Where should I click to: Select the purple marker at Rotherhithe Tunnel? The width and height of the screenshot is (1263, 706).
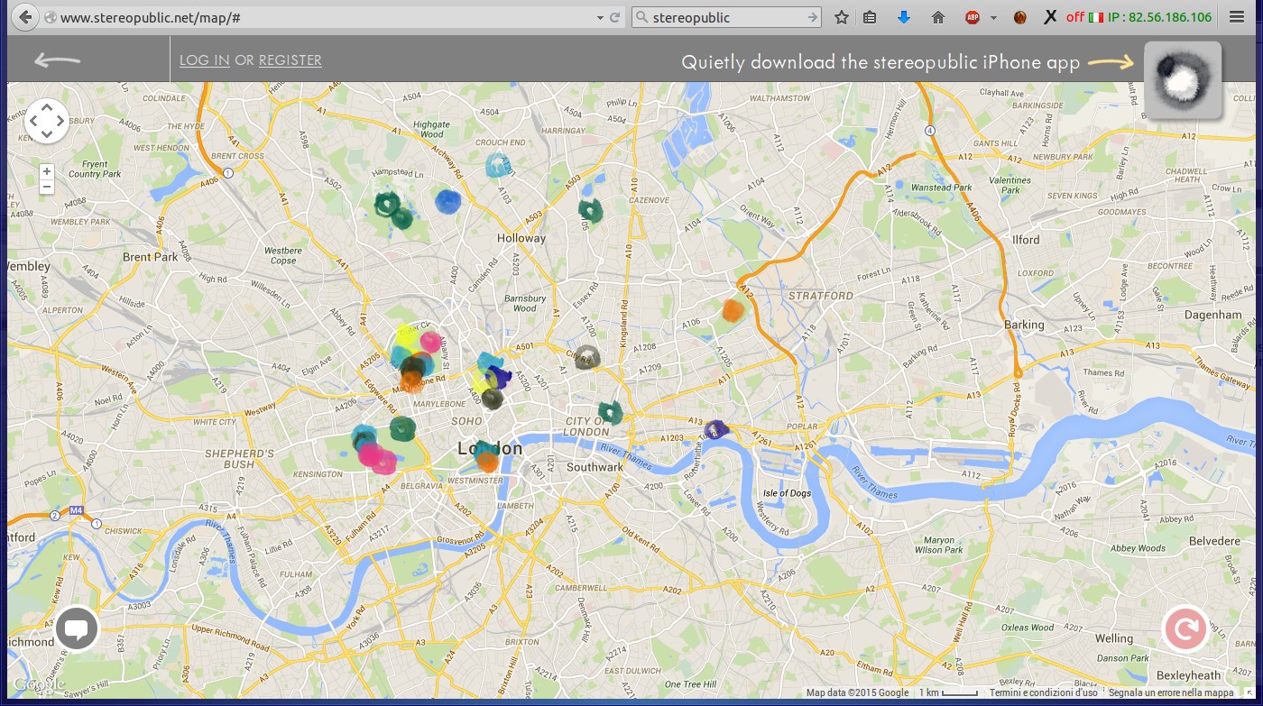716,430
